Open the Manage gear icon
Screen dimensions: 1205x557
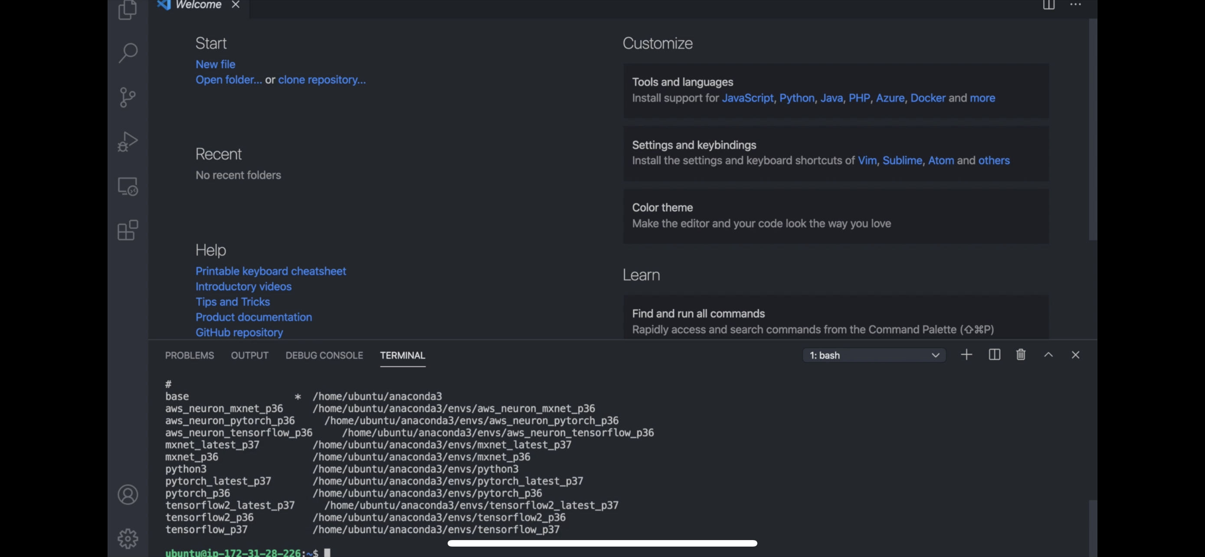tap(128, 539)
